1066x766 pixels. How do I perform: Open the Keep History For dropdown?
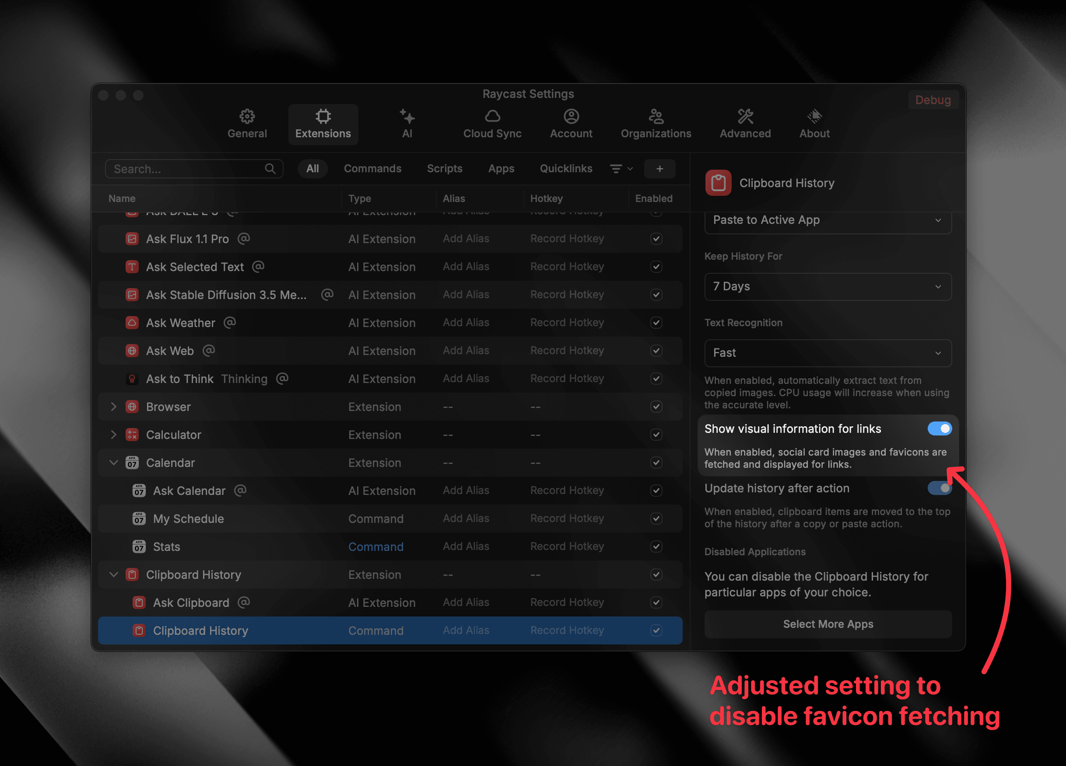tap(828, 286)
